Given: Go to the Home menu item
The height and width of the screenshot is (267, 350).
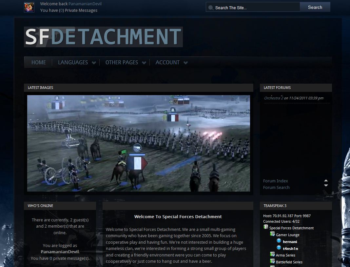Looking at the screenshot, I should 39,62.
